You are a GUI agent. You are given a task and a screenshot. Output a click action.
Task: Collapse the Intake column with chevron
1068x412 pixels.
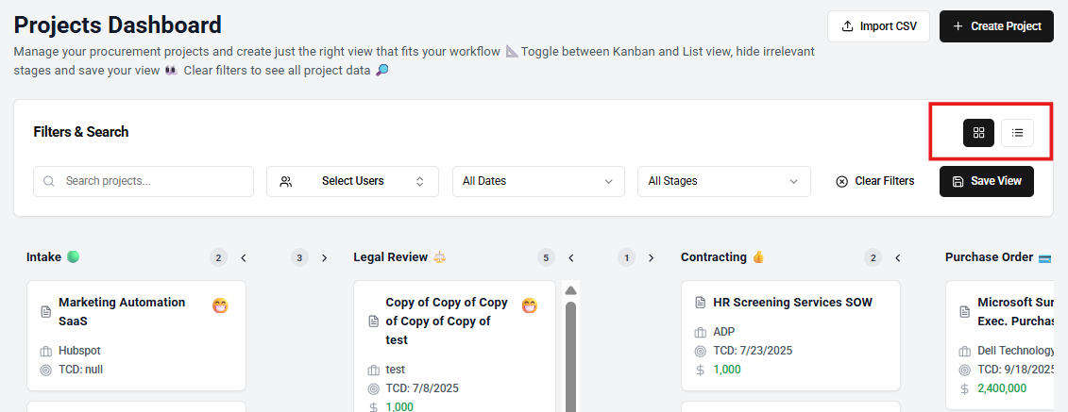click(244, 257)
